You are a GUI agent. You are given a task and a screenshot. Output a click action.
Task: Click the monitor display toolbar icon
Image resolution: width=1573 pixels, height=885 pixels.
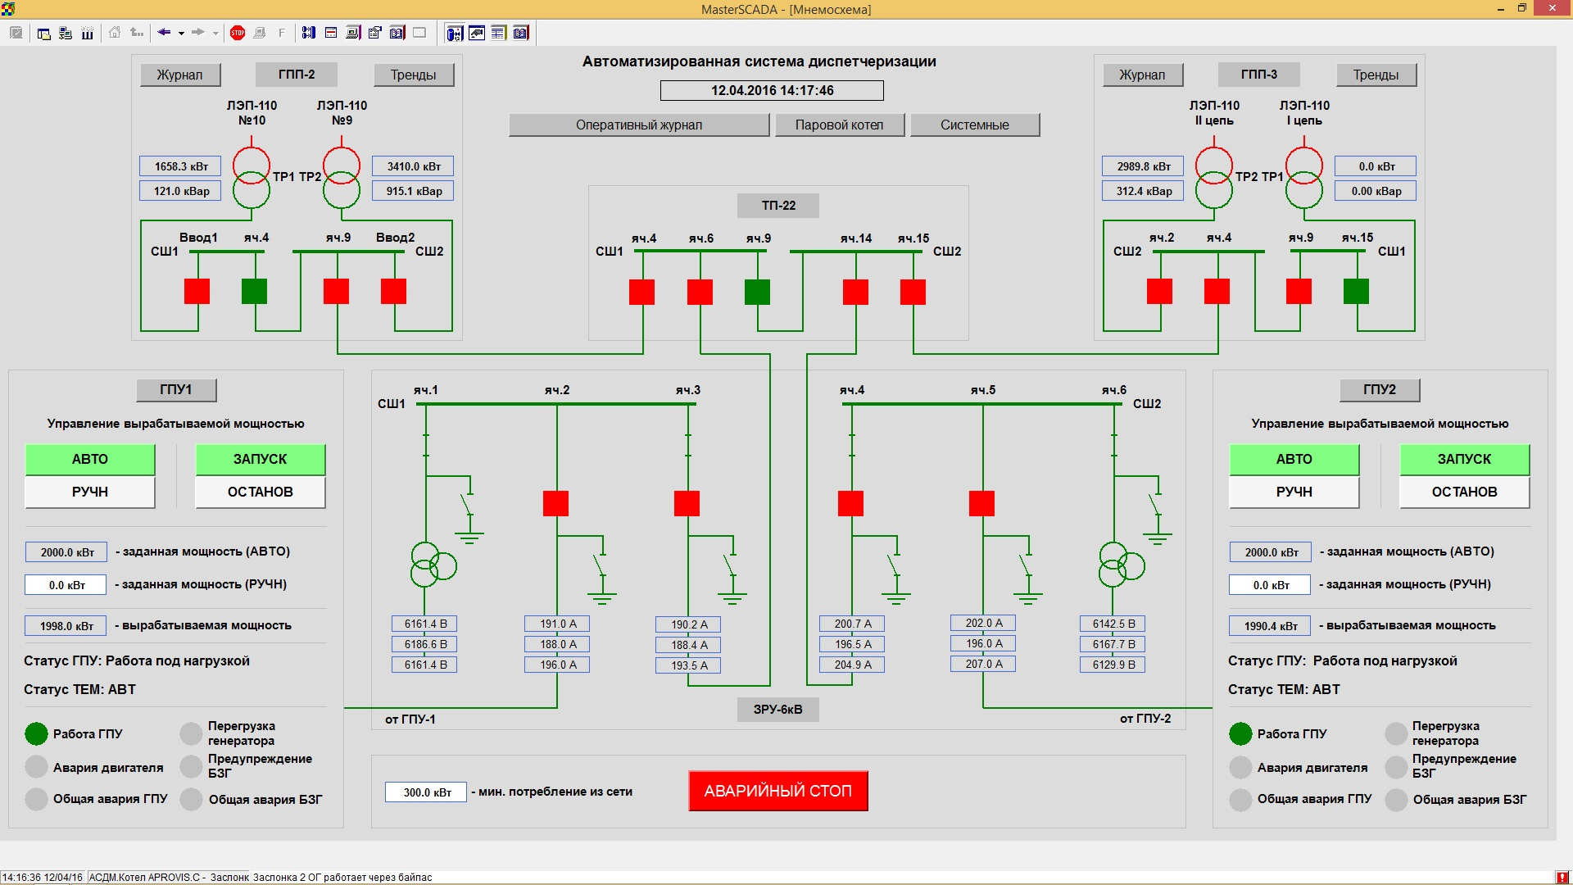pyautogui.click(x=353, y=33)
